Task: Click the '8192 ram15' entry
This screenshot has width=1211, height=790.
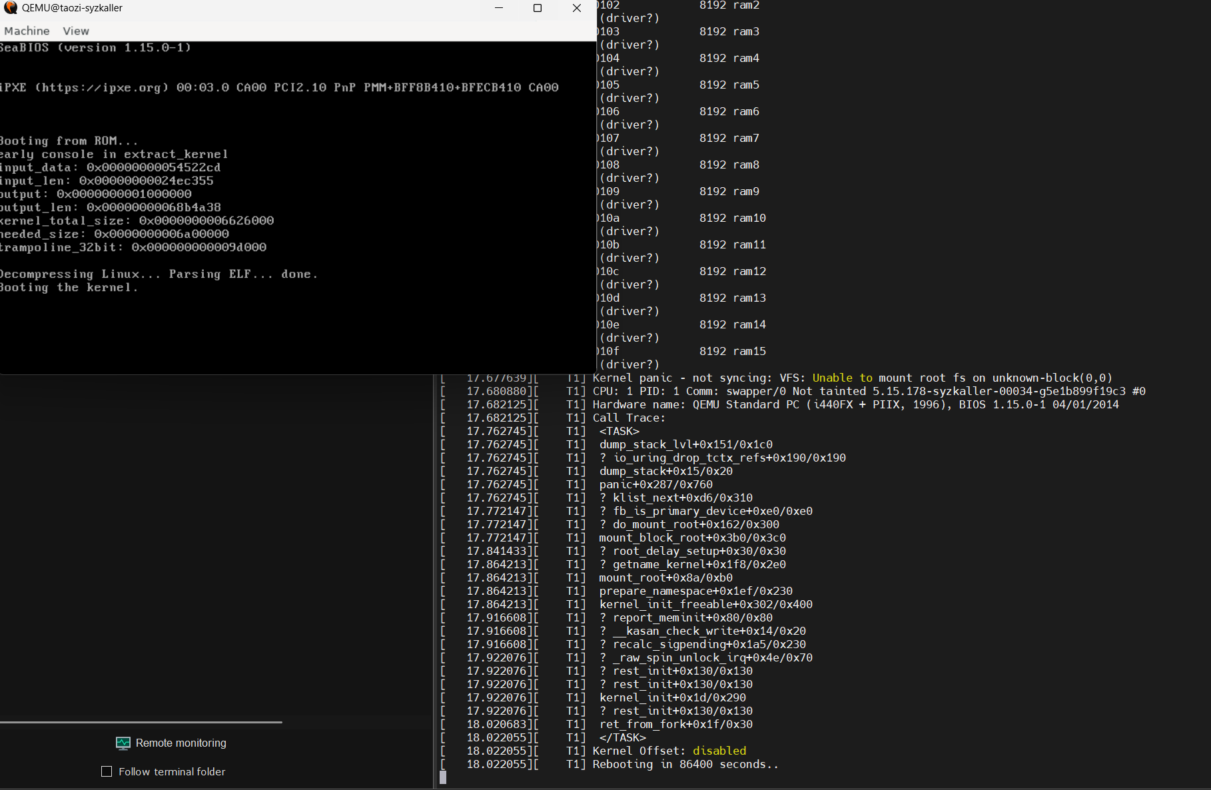Action: point(733,351)
